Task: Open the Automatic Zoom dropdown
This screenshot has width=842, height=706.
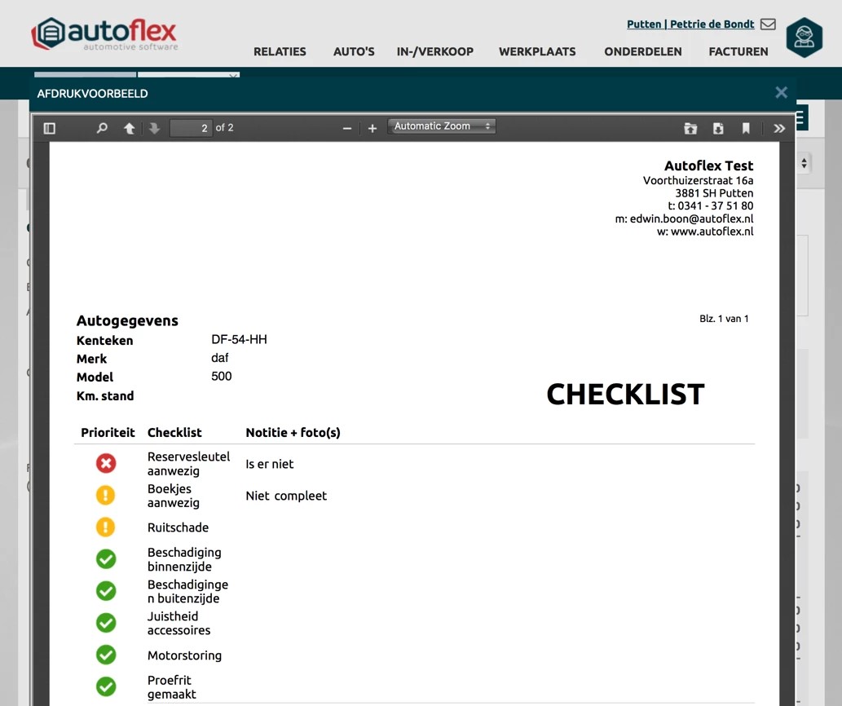Action: 442,126
